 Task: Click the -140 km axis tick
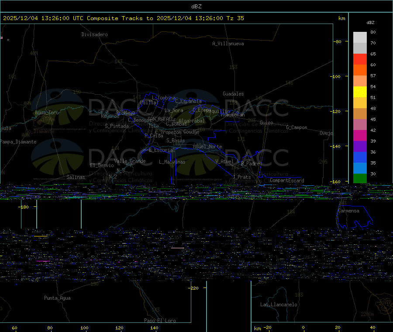[335, 146]
